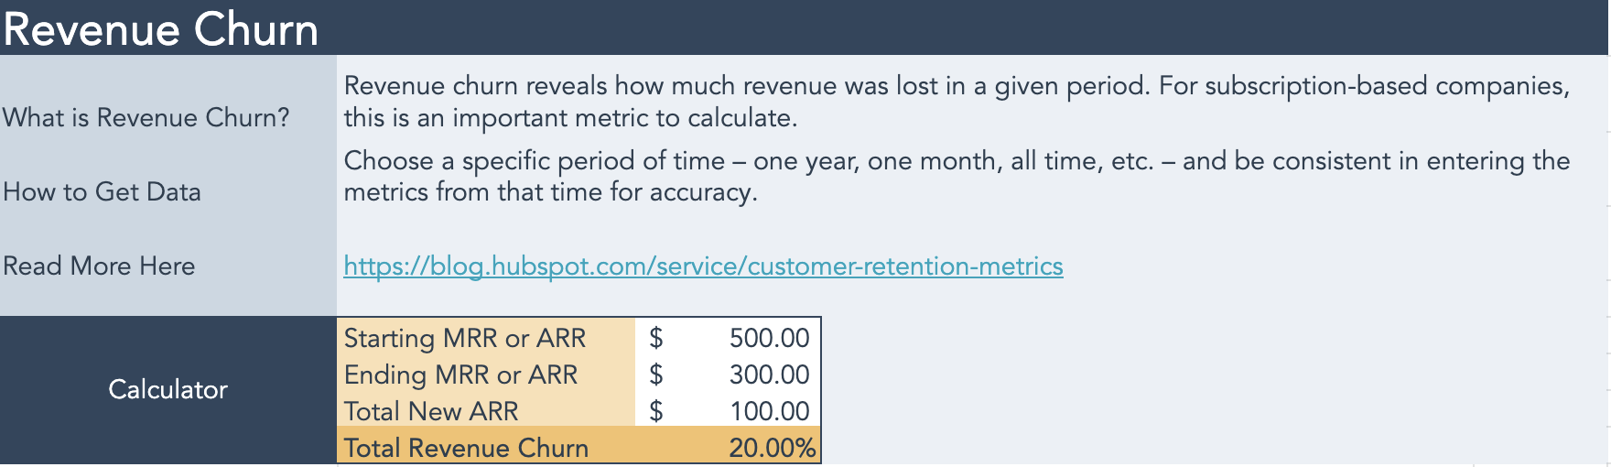Select the How to Get Data cell
1611x467 pixels.
click(103, 192)
